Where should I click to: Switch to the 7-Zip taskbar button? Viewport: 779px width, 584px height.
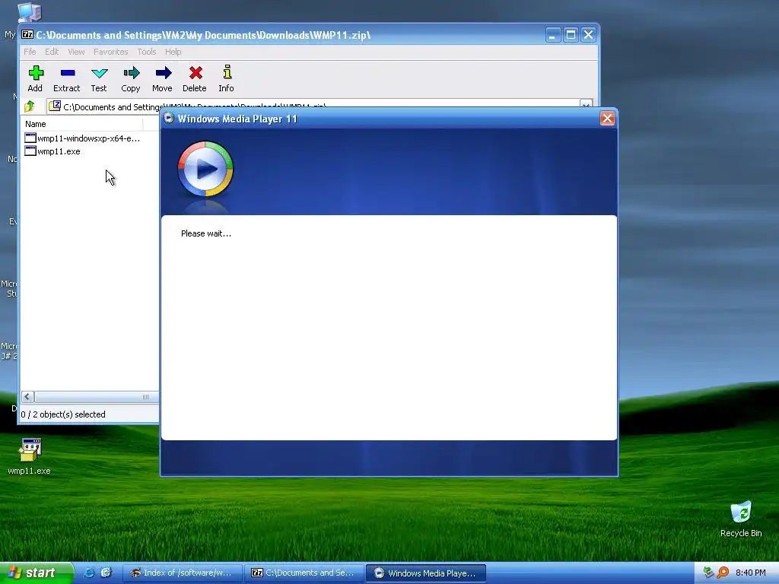click(304, 573)
